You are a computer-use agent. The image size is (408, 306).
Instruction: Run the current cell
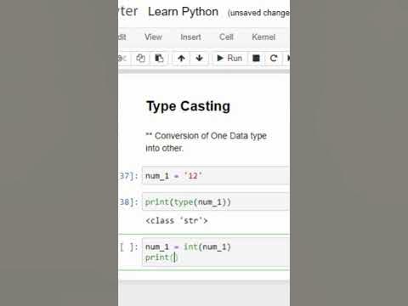pyautogui.click(x=229, y=58)
